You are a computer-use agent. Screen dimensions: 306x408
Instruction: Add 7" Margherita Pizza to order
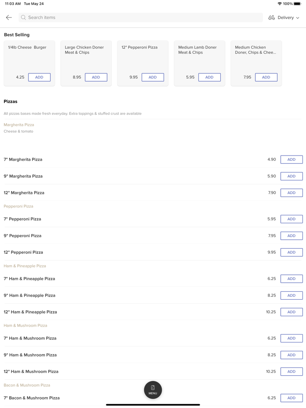[x=292, y=159]
